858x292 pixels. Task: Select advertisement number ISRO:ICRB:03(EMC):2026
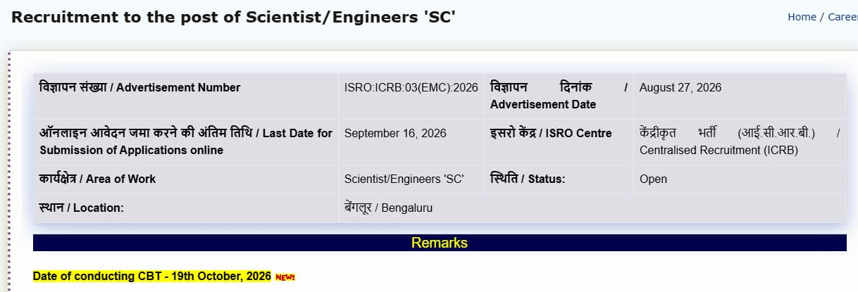point(411,88)
